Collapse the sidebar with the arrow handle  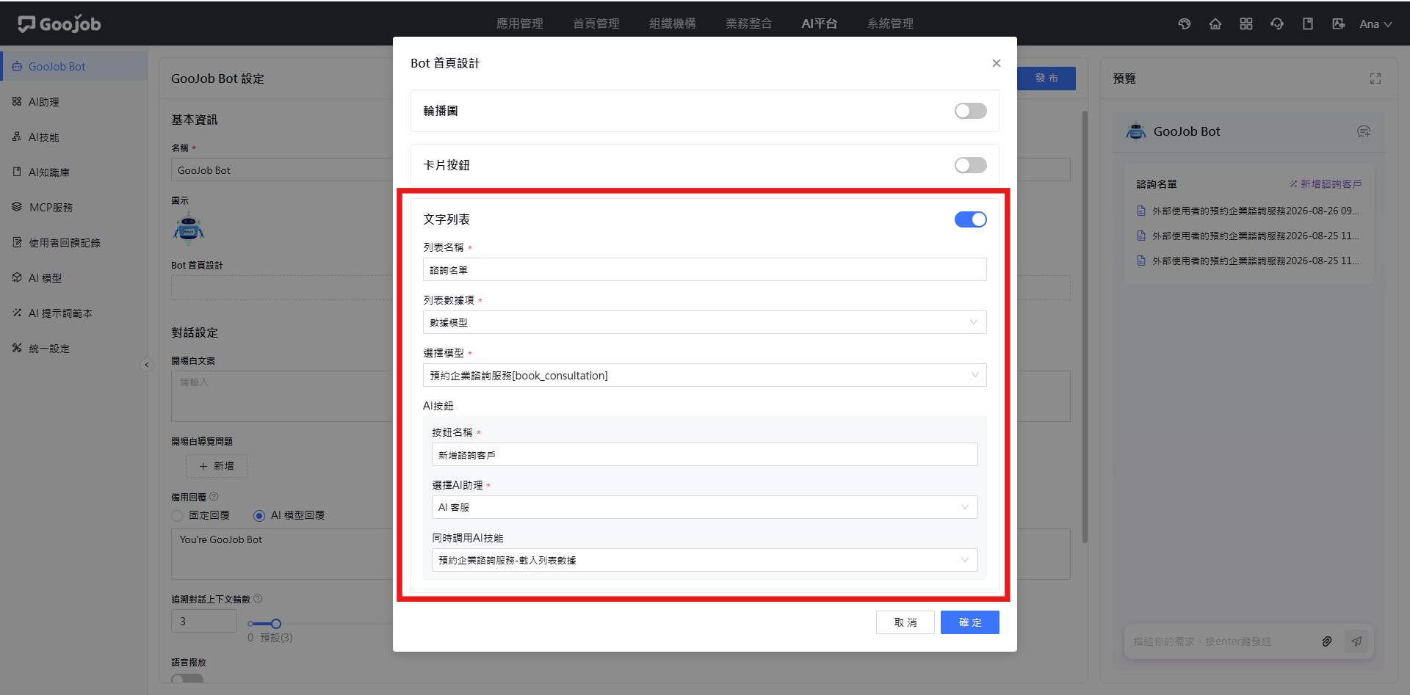click(x=146, y=365)
